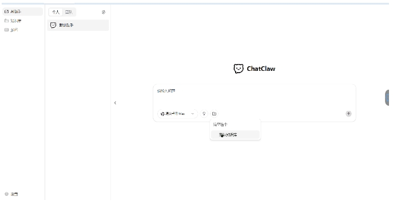Open the Tongyi Qianwen Max model dropdown
Image resolution: width=393 pixels, height=208 pixels.
pos(177,114)
